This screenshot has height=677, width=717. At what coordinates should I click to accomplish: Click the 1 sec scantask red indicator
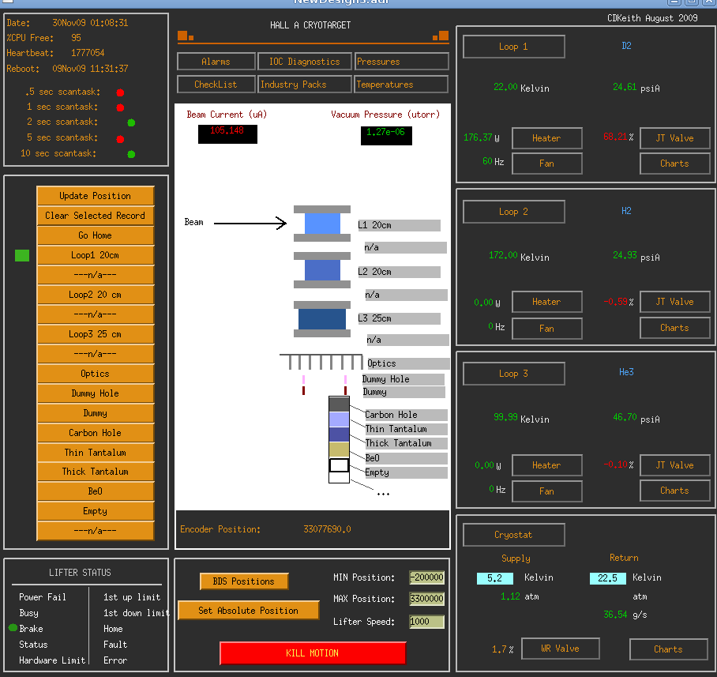click(x=120, y=107)
